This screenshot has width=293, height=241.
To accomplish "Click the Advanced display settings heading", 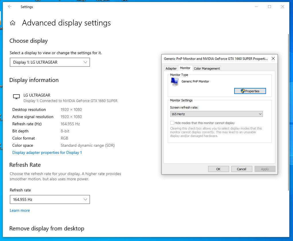I will click(66, 23).
